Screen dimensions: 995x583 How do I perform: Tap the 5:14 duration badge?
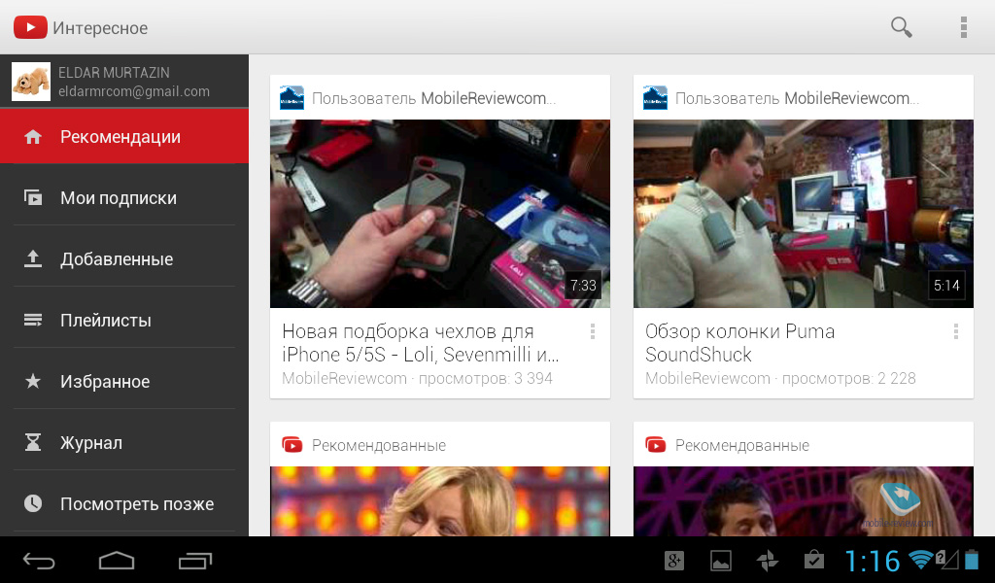[946, 286]
